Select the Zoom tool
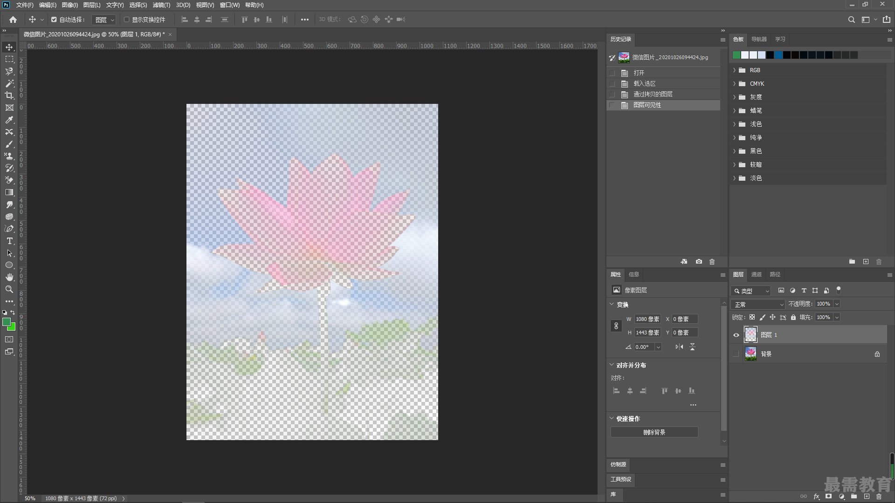Viewport: 895px width, 503px height. point(9,289)
